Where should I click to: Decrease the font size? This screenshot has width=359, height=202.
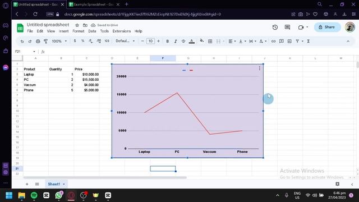click(x=142, y=41)
